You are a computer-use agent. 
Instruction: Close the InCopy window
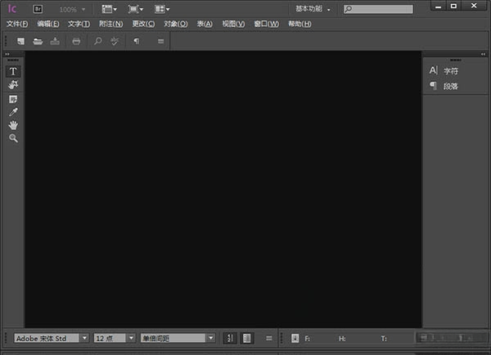474,6
